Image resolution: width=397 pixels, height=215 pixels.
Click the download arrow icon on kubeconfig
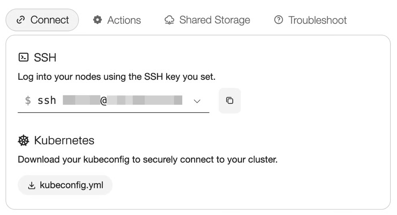coord(31,186)
